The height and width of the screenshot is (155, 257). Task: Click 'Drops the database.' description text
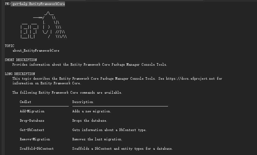click(x=90, y=120)
